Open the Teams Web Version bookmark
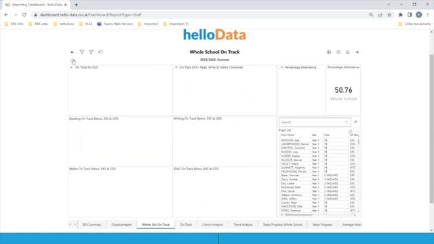The width and height of the screenshot is (434, 244). [x=115, y=24]
